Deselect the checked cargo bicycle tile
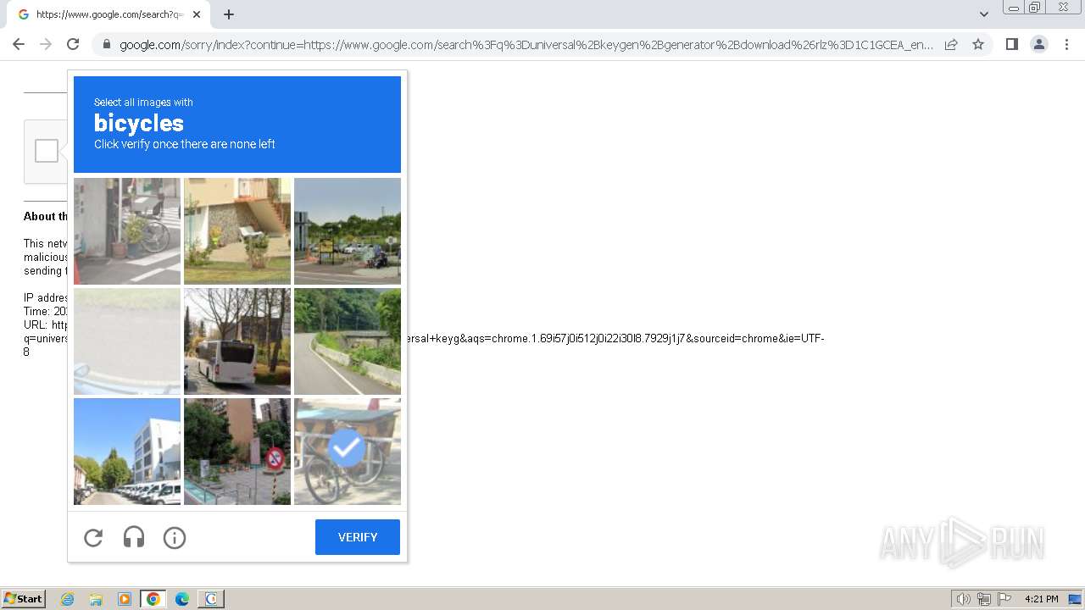Viewport: 1085px width, 610px height. click(x=348, y=452)
